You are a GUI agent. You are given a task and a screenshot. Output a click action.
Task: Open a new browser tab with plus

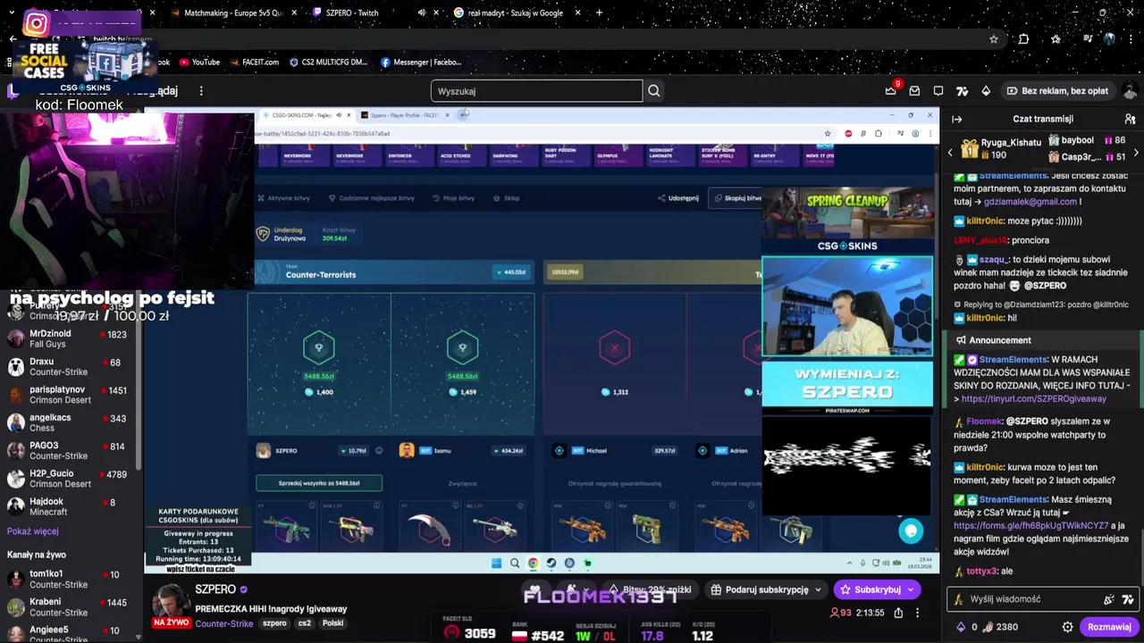[599, 13]
